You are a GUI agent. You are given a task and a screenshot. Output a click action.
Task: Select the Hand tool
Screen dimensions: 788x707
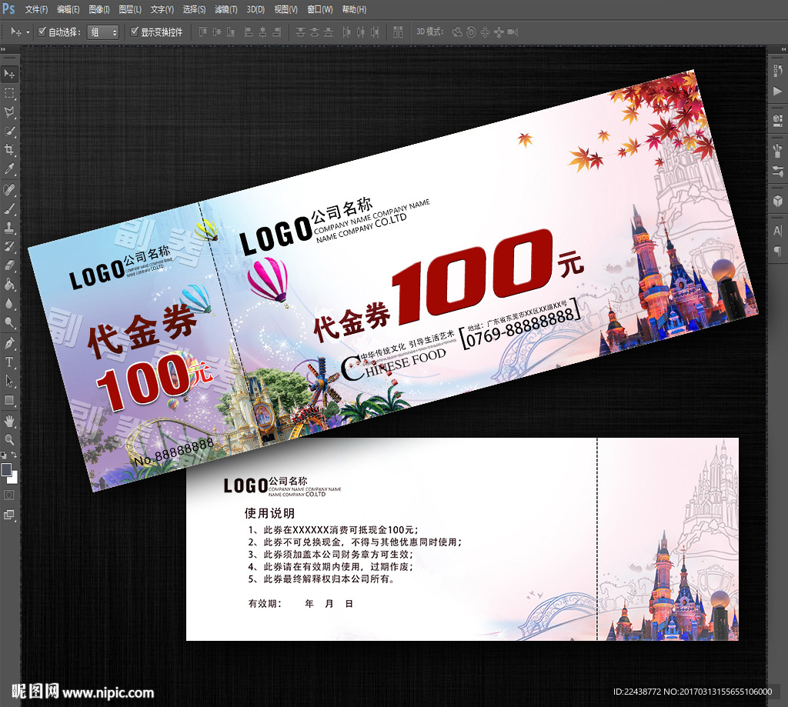[x=9, y=421]
